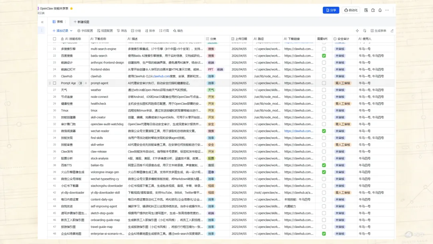Click the 生成表单 generate form button

[x=378, y=31]
